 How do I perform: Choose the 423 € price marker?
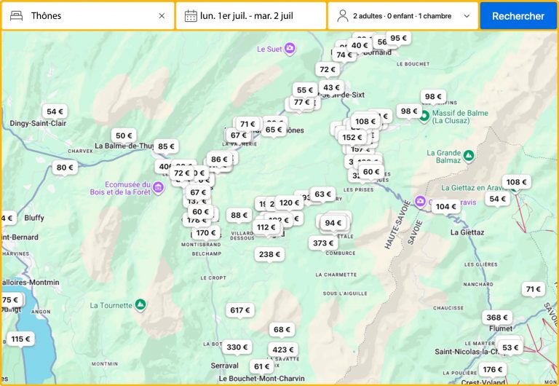click(282, 350)
